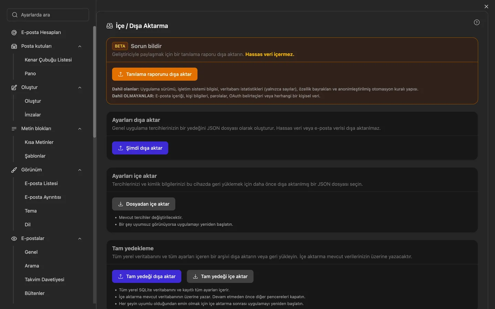Focus the Ayarlarda ara search field

48,15
